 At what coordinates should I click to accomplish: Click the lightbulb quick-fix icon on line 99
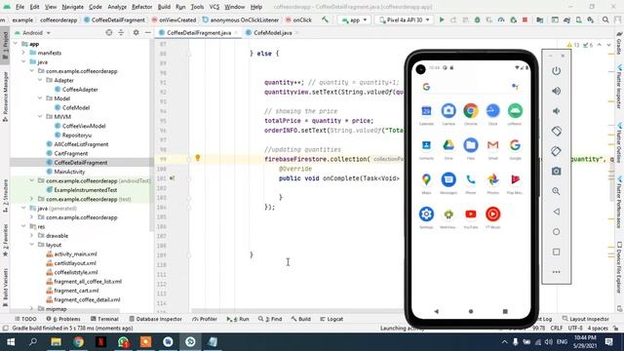[197, 158]
